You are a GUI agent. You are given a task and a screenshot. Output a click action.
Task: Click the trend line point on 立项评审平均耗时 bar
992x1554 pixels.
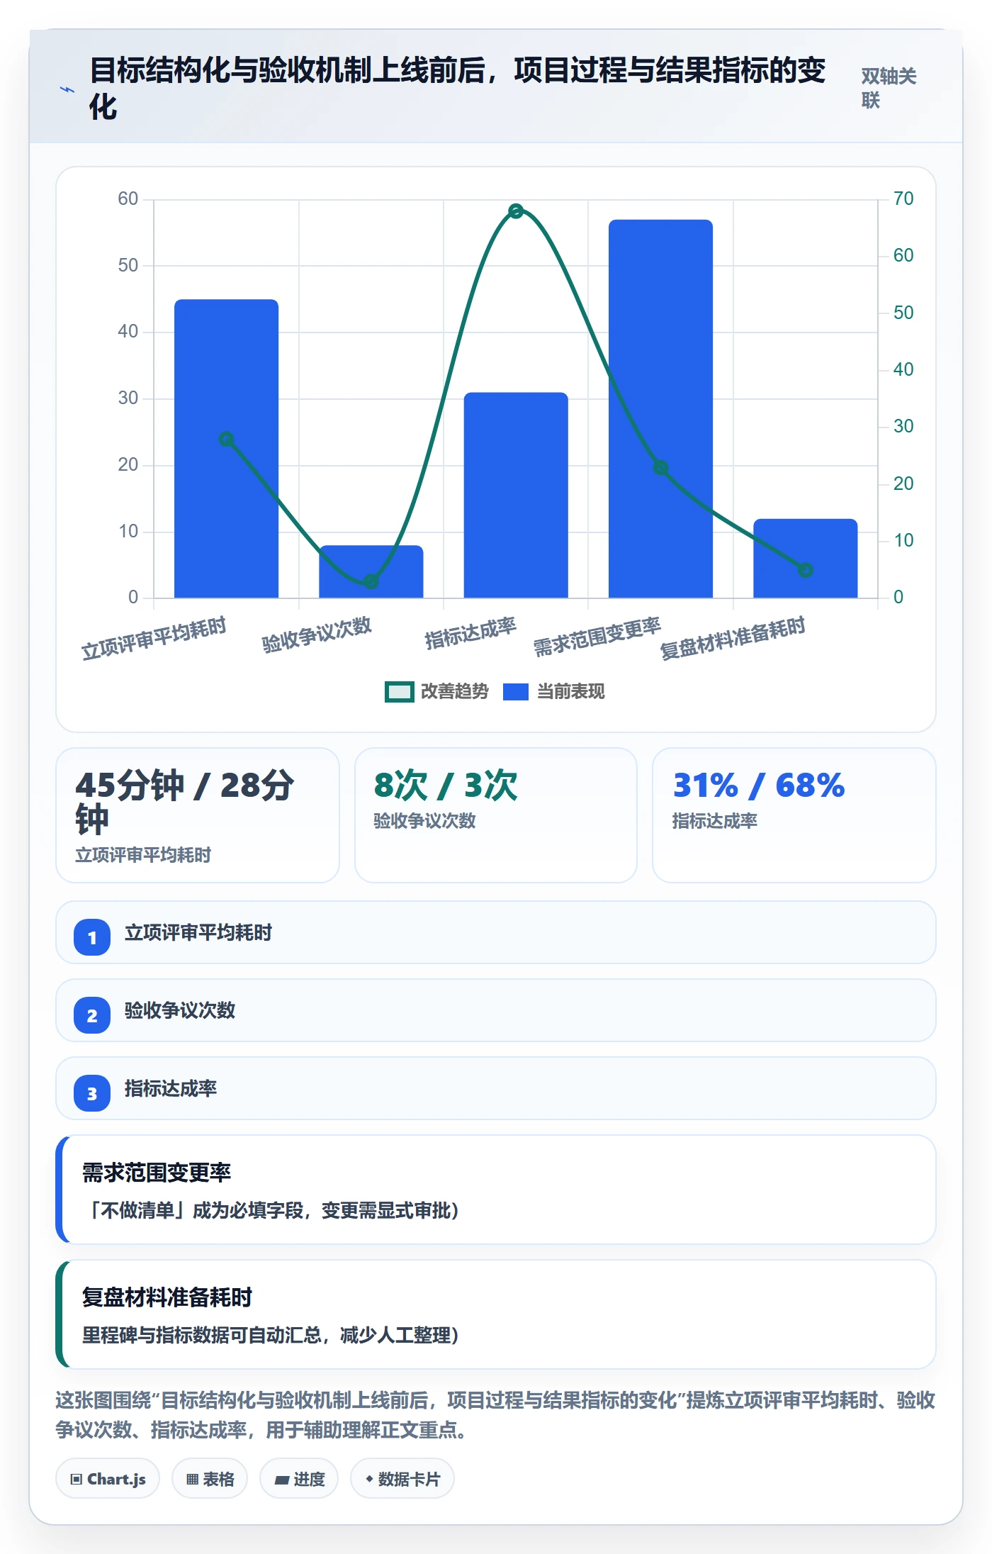pyautogui.click(x=226, y=440)
